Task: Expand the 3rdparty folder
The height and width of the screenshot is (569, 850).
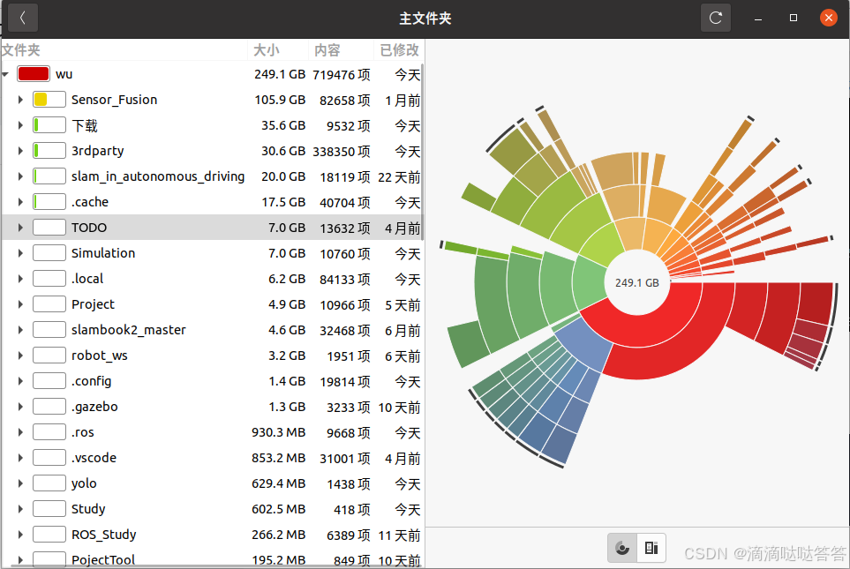Action: [20, 151]
